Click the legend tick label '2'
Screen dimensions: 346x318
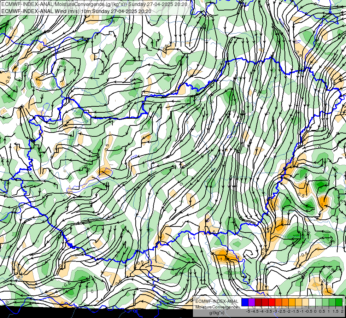click(x=342, y=311)
